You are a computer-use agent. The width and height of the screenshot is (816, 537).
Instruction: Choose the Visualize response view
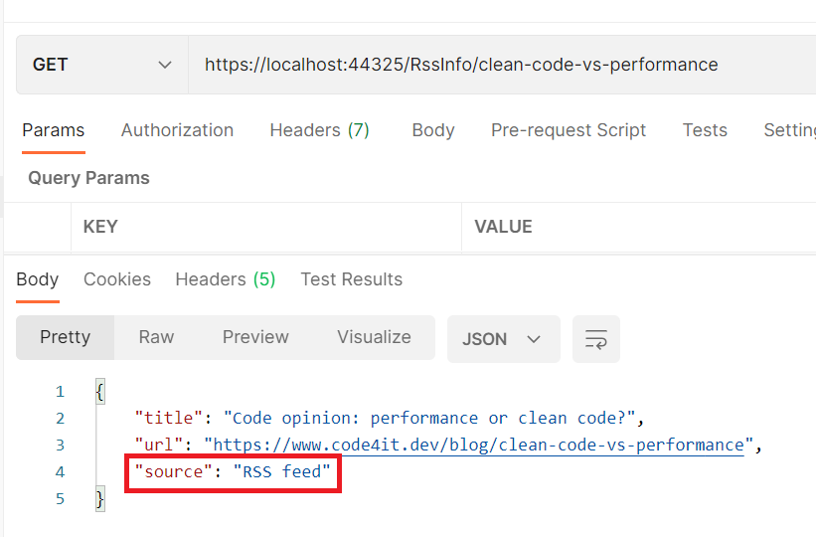pos(374,337)
